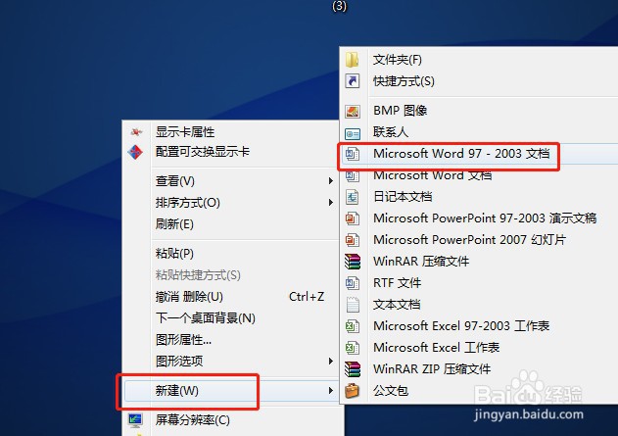Create a new 公文包

pyautogui.click(x=391, y=391)
